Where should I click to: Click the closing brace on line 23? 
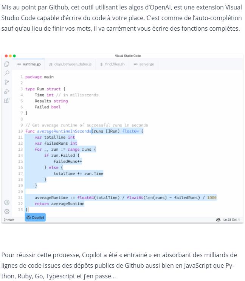pyautogui.click(x=26, y=210)
